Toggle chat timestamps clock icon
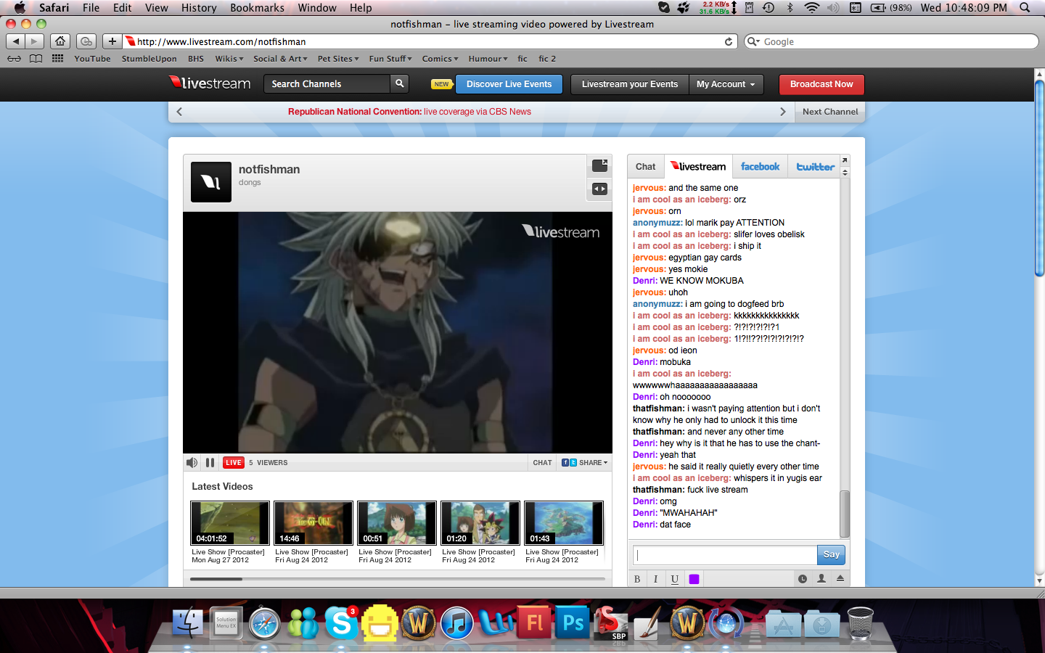The width and height of the screenshot is (1045, 653). [x=802, y=579]
